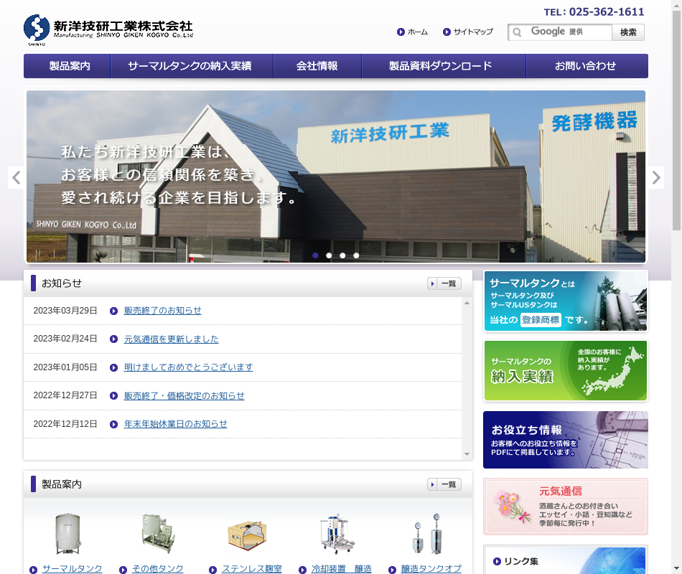This screenshot has width=682, height=574.
Task: Open the 会社情報 menu item
Action: [x=317, y=66]
